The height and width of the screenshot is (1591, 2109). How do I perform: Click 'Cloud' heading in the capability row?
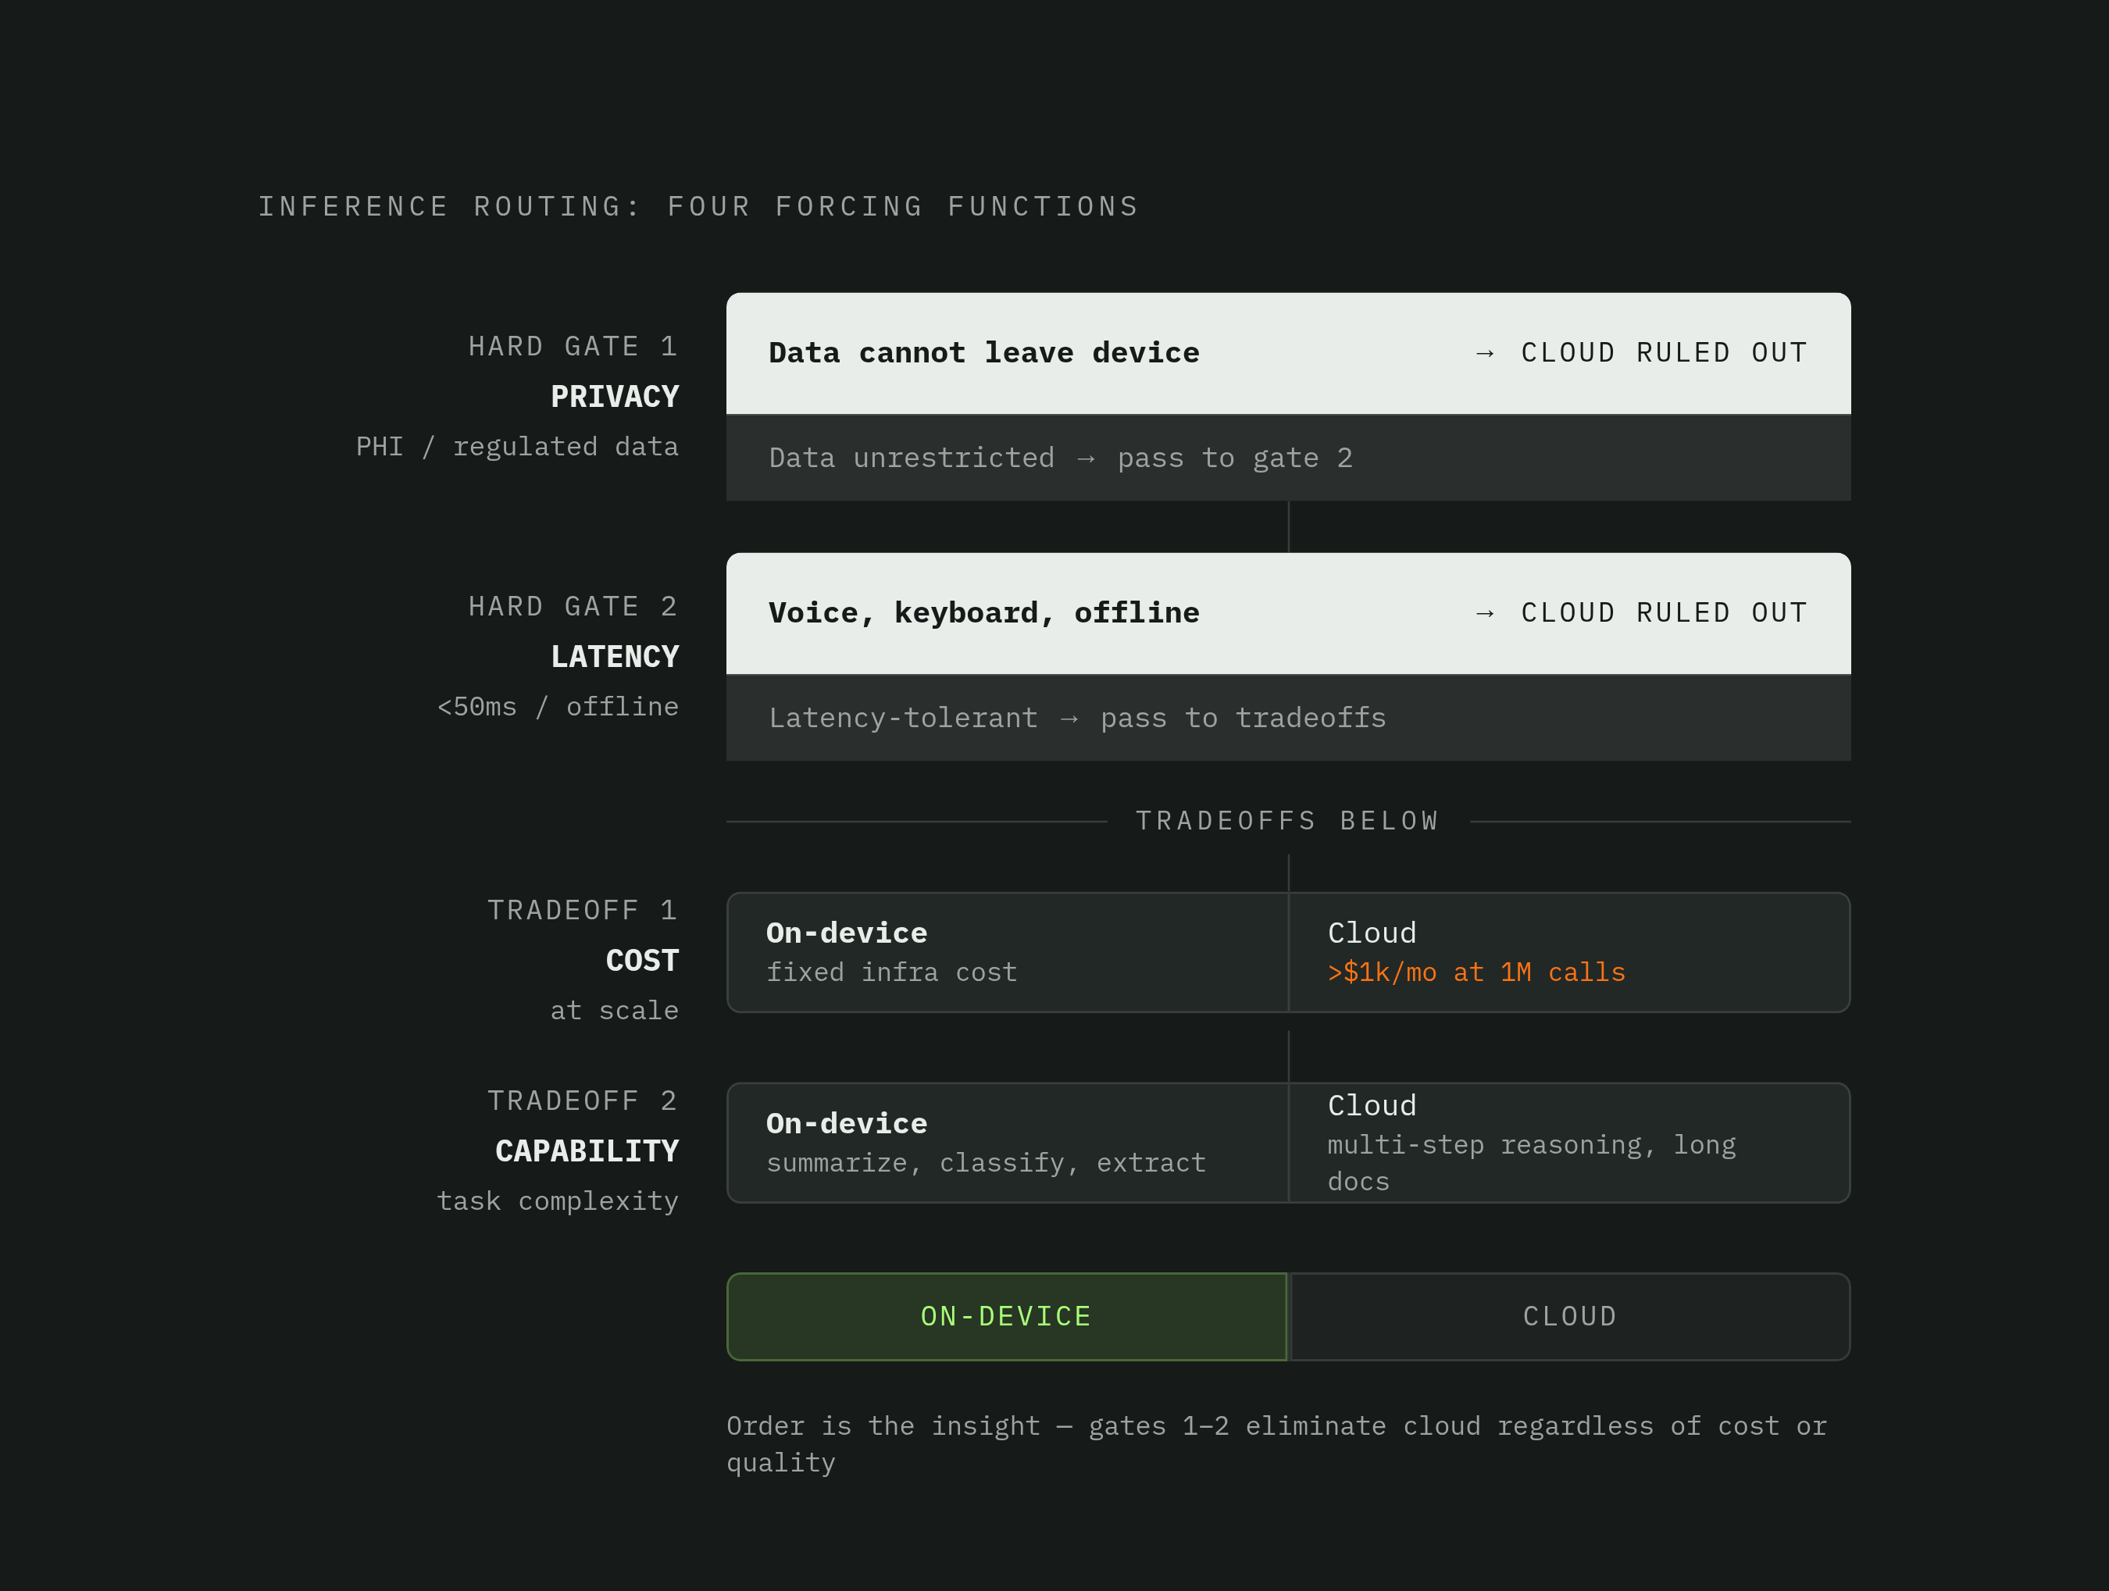pyautogui.click(x=1372, y=1106)
